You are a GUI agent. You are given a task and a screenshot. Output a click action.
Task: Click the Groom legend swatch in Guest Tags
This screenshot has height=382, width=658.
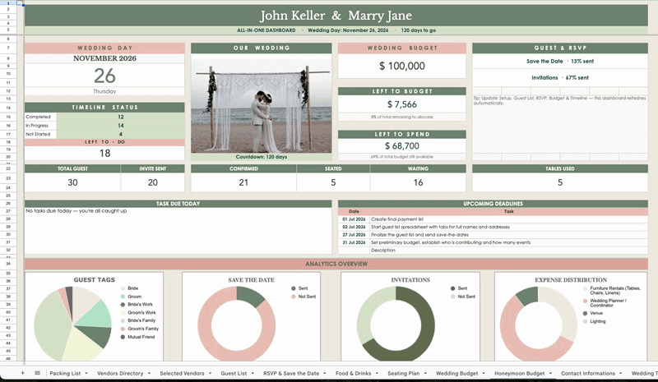[123, 297]
